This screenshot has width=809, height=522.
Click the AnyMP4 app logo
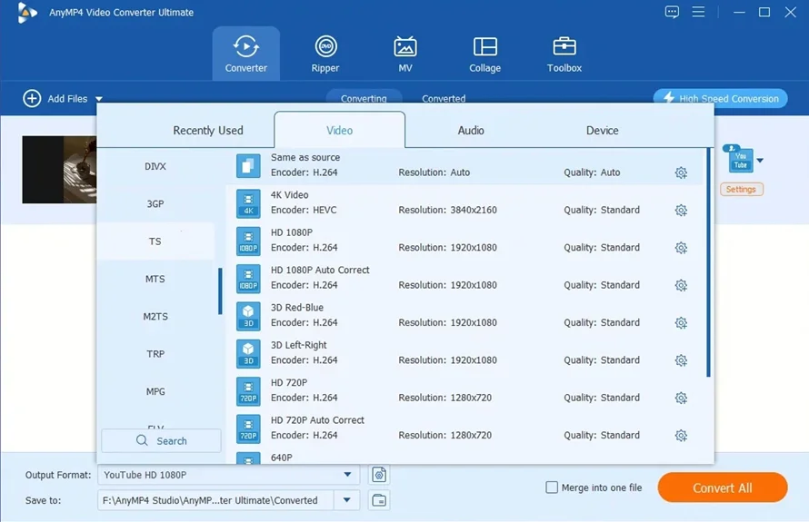coord(25,13)
